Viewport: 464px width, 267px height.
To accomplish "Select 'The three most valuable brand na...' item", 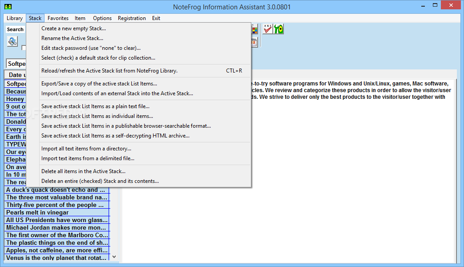I will tap(57, 198).
